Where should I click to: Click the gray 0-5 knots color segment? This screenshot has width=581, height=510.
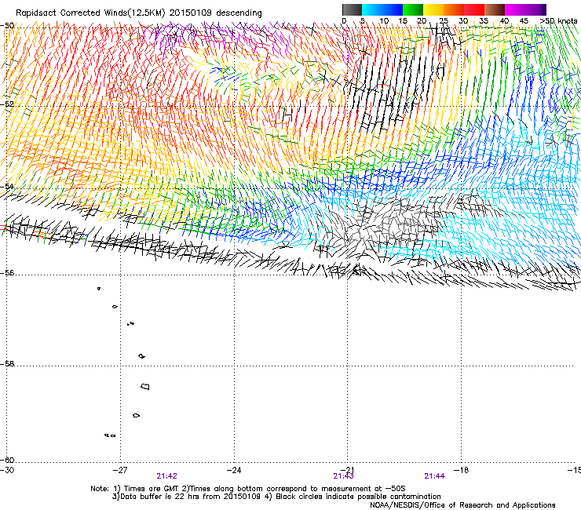pos(353,9)
